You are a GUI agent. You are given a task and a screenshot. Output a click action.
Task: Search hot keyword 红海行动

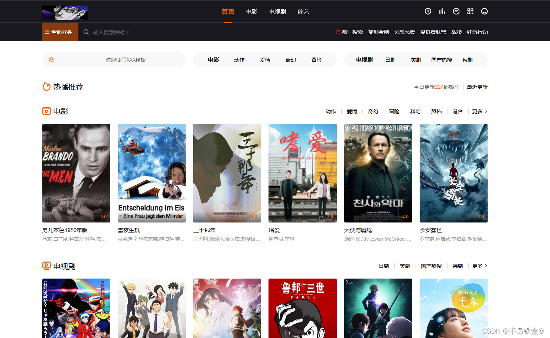point(477,32)
